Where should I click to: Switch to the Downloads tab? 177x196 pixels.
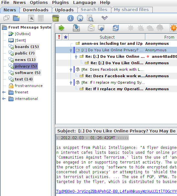(x=36, y=10)
